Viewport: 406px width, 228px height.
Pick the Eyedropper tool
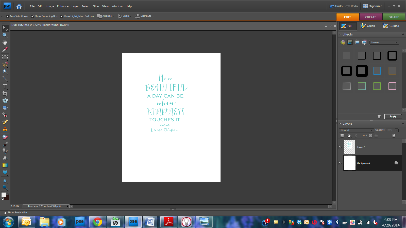pyautogui.click(x=5, y=50)
